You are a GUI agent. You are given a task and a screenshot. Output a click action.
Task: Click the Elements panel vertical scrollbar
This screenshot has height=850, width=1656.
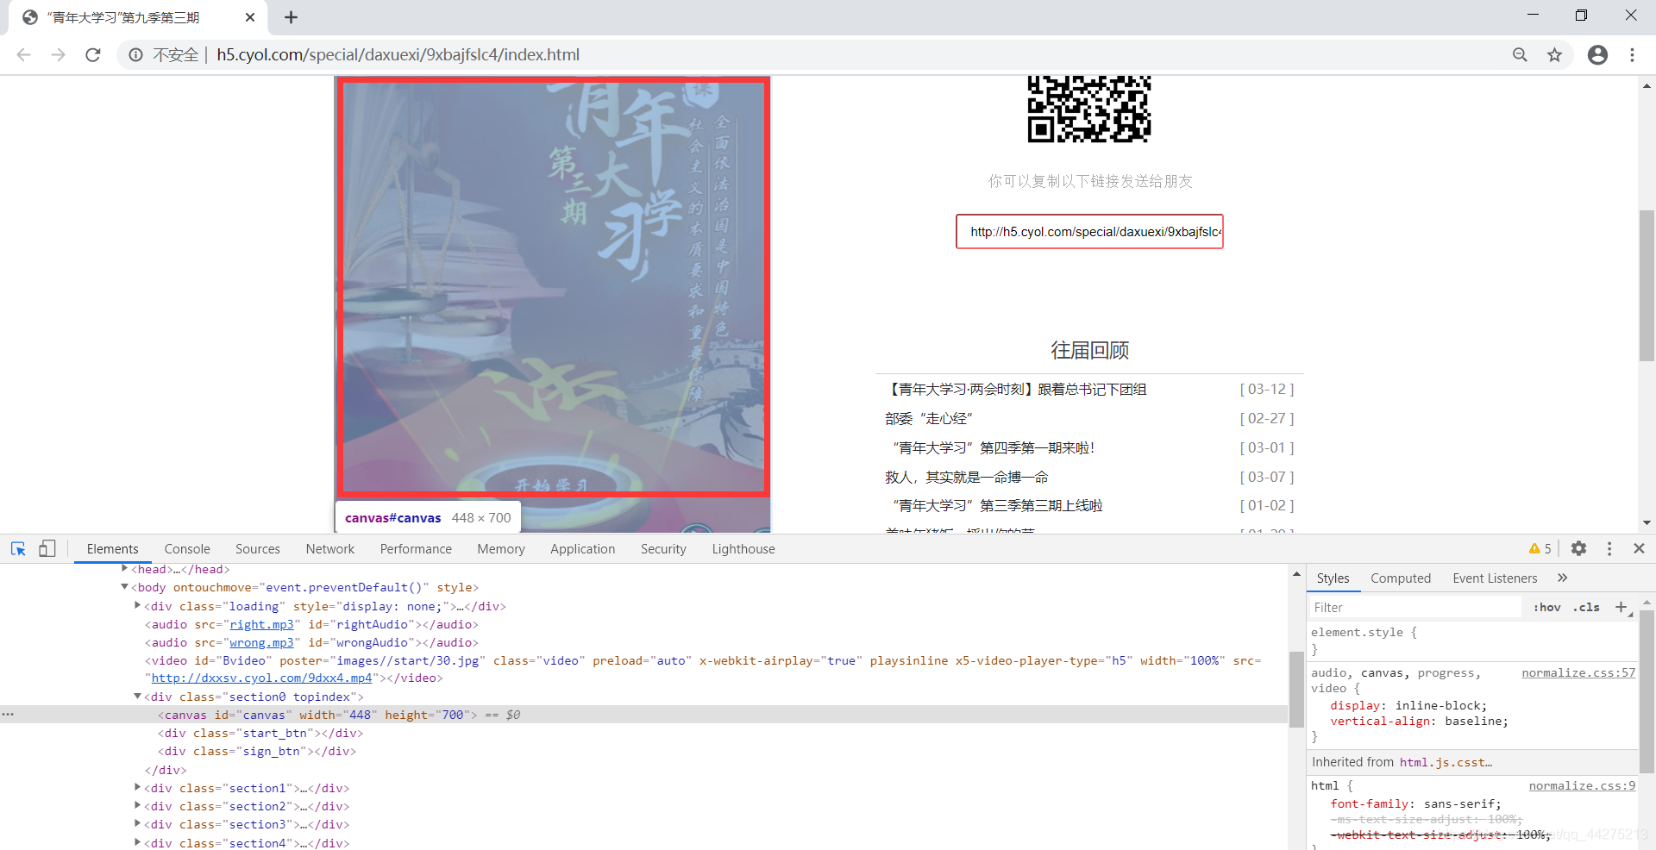click(x=1296, y=690)
